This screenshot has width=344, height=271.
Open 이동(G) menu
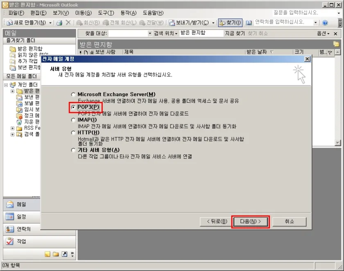coord(84,13)
